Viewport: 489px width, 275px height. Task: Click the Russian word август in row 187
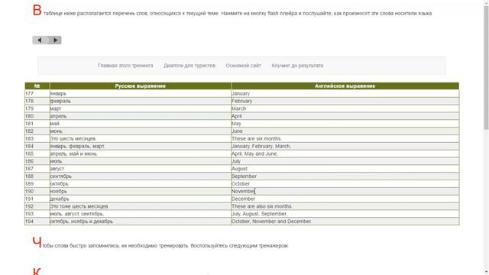click(x=57, y=169)
